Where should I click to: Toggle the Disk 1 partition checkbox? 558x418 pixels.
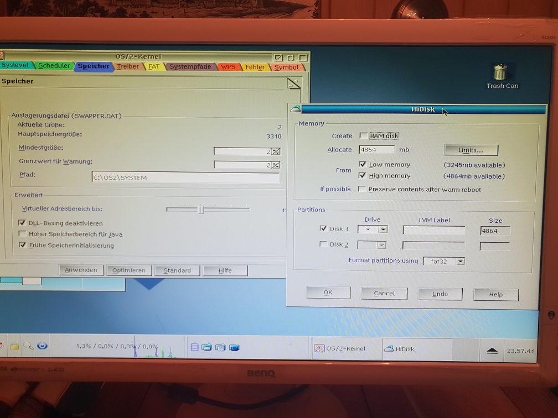(323, 228)
